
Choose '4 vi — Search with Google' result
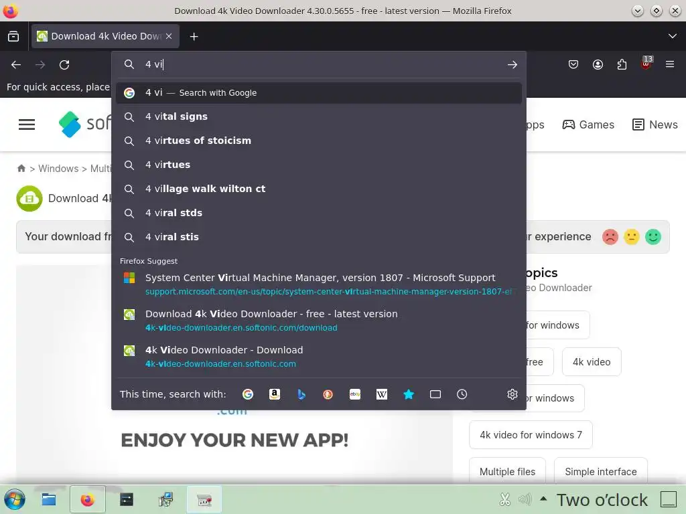319,92
